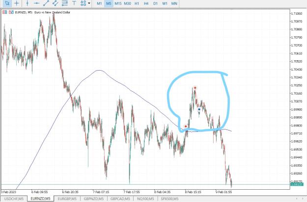This screenshot has height=202, width=307.
Task: Click the chart title Euro vs New Zealand Dollar
Action: pos(52,12)
